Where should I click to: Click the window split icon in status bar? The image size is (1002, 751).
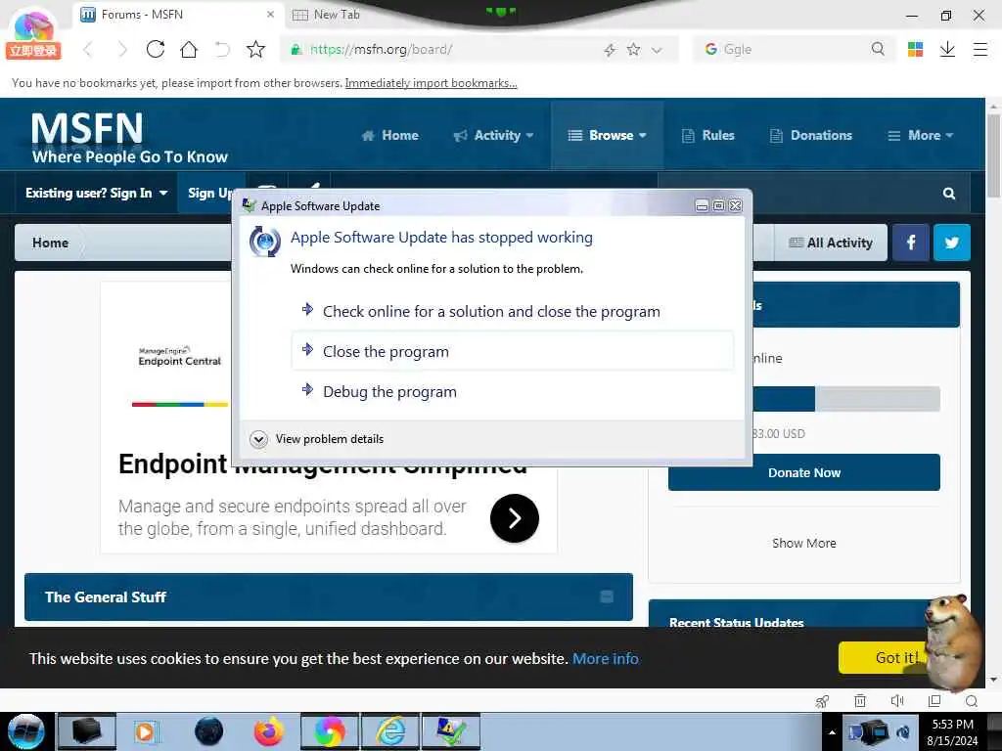click(x=934, y=701)
